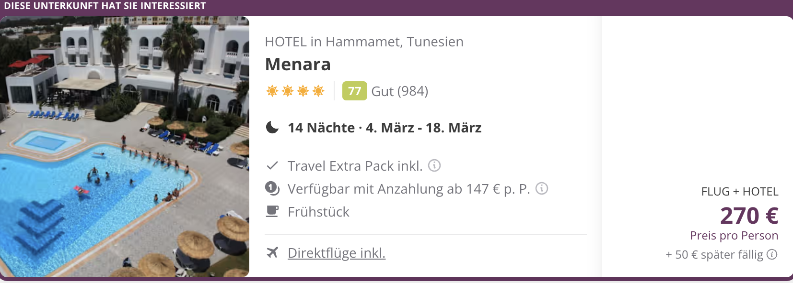Click the deposit coin icon for Anzahlung
Screen dimensions: 793x283
click(x=272, y=188)
